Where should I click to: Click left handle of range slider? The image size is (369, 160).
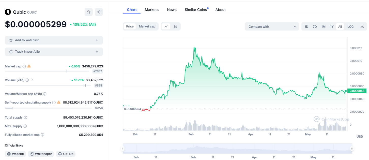coord(123,149)
